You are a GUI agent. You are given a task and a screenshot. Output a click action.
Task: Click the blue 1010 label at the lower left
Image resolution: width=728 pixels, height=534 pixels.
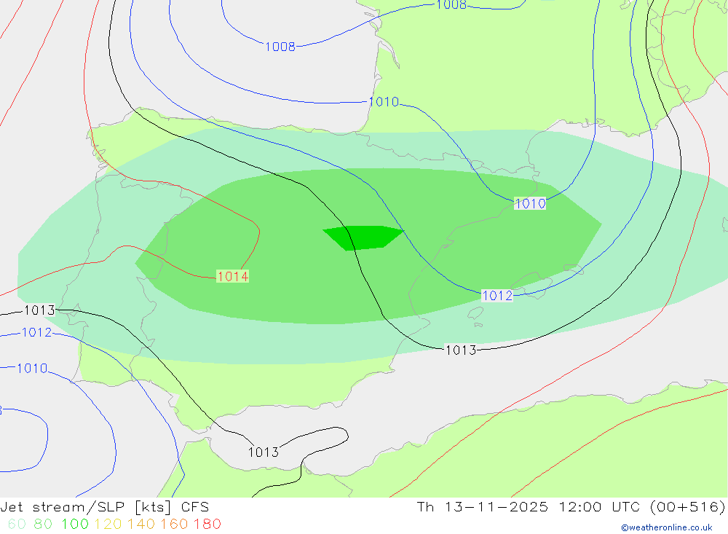click(32, 369)
